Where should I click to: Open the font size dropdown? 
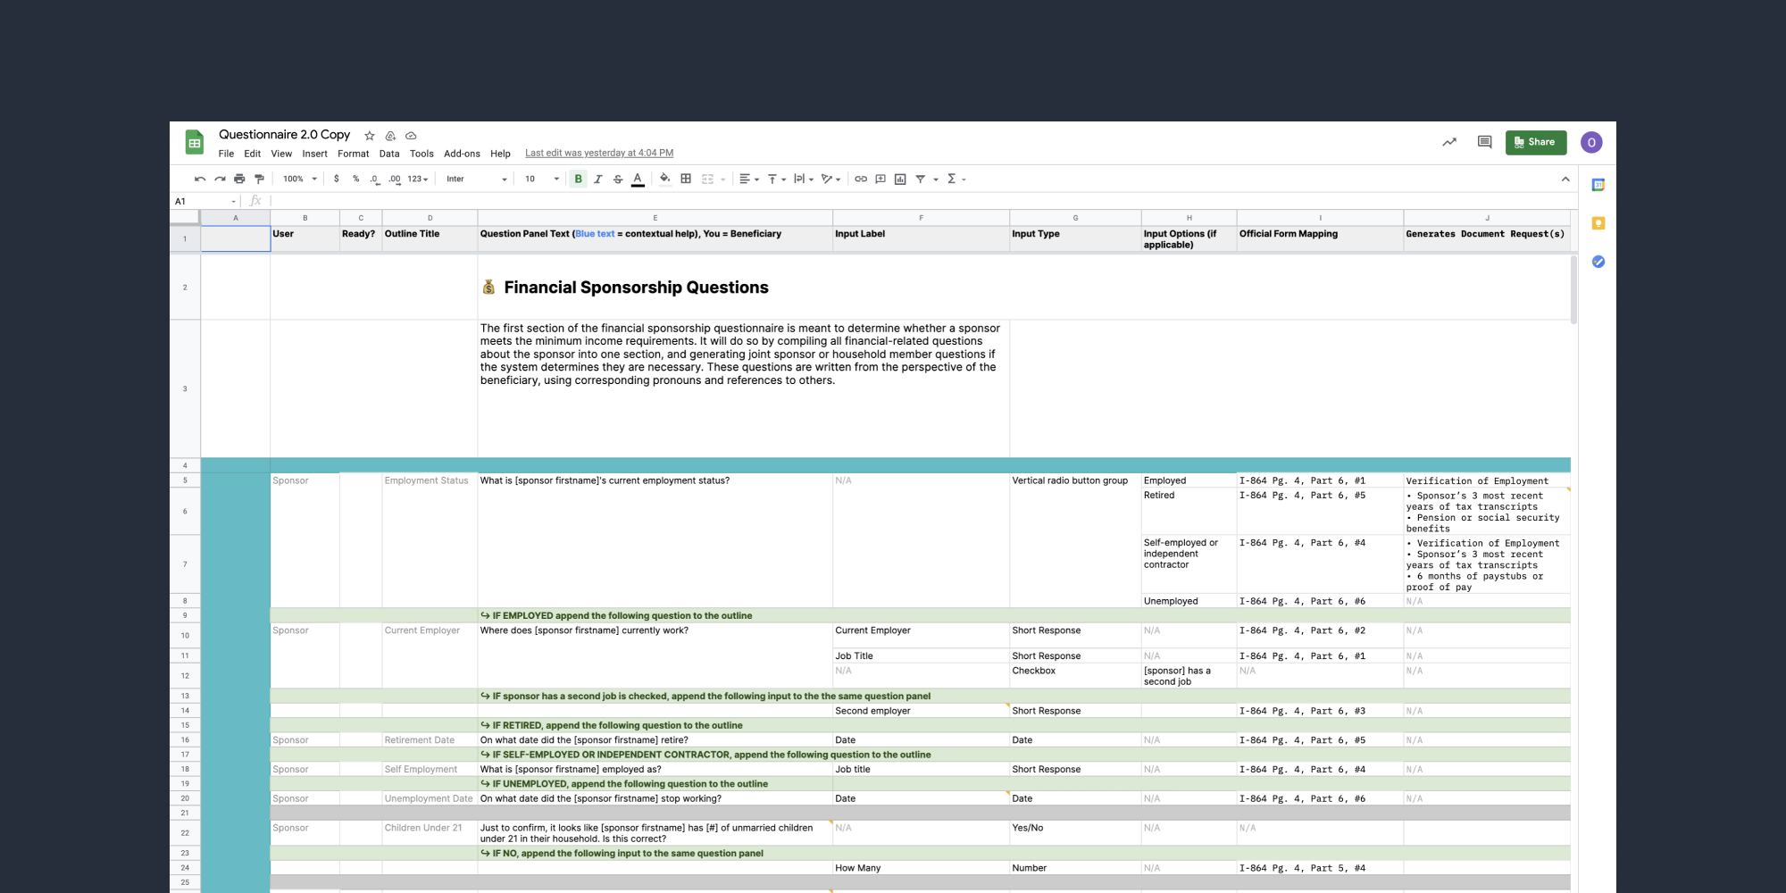click(541, 179)
